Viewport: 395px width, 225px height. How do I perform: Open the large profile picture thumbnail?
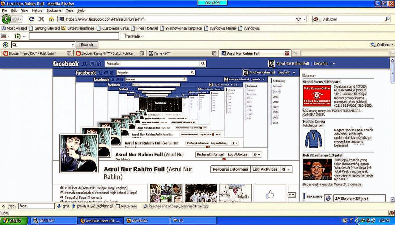coord(79,153)
